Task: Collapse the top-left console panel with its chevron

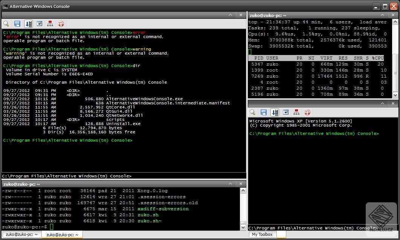Action: (x=231, y=15)
